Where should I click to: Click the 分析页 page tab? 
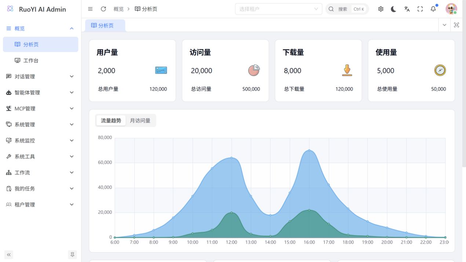(x=105, y=25)
